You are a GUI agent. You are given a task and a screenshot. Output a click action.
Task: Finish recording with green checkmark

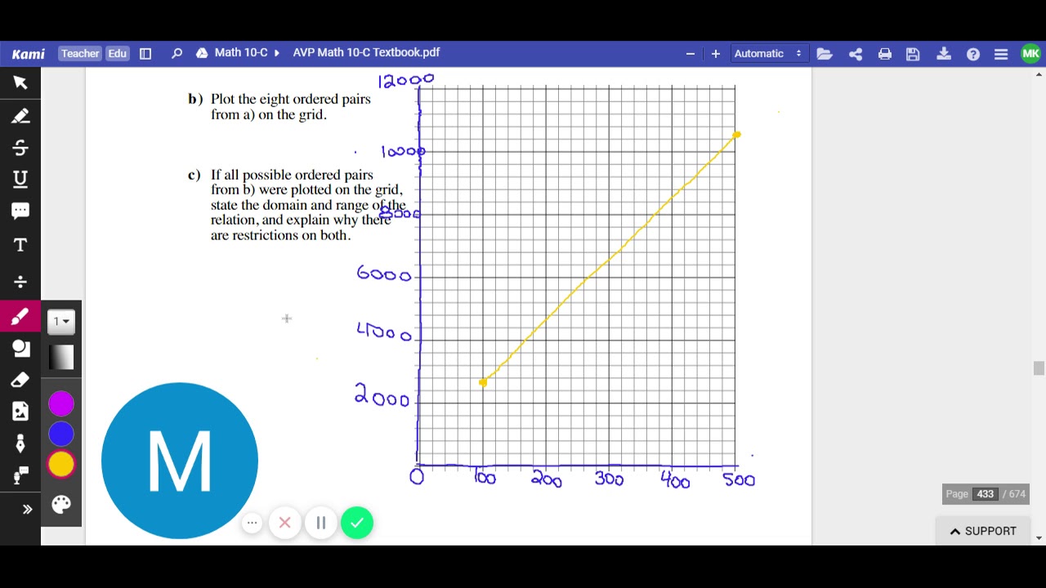[357, 523]
